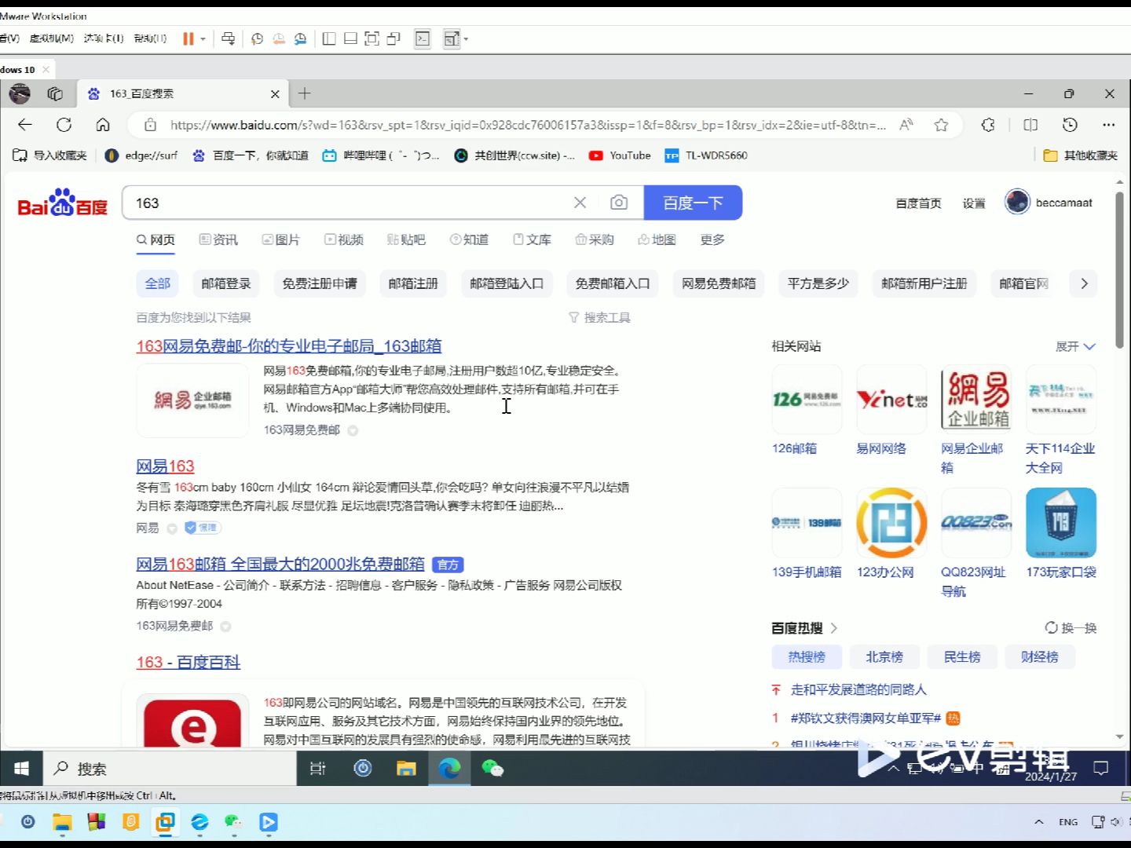Open the VMware console view icon
The image size is (1131, 848).
pos(423,38)
